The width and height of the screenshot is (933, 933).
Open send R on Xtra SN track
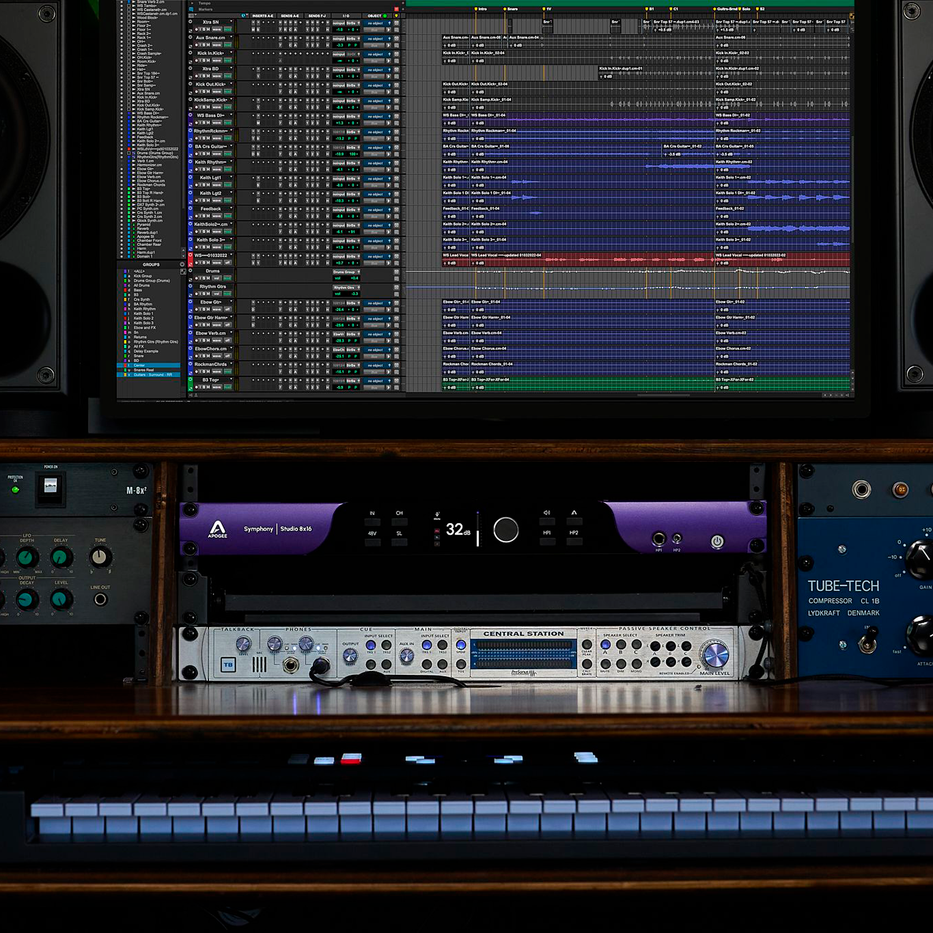pyautogui.click(x=285, y=29)
